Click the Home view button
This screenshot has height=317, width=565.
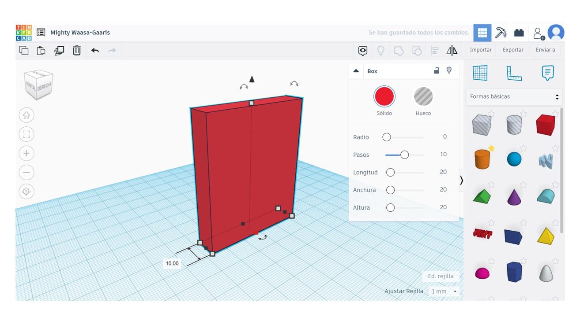26,115
